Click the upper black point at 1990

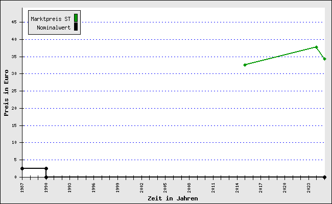coord(46,168)
